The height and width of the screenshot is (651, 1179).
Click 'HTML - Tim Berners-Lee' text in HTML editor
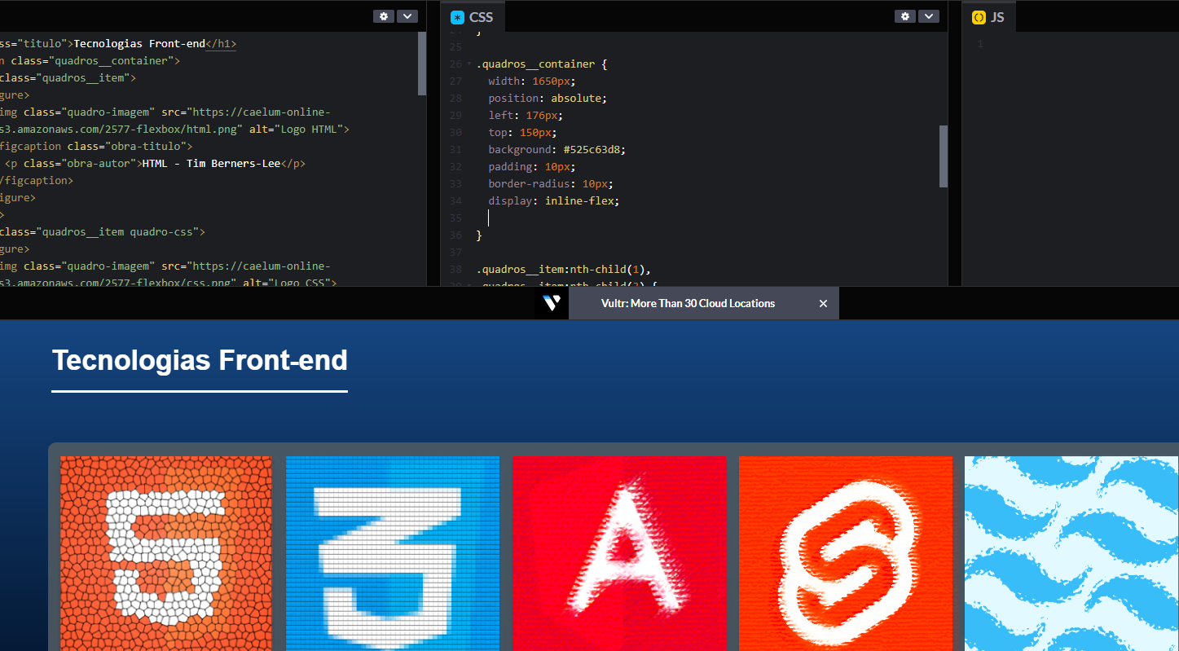(212, 163)
